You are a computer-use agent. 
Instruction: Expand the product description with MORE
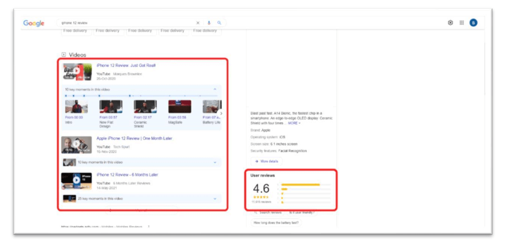294,123
